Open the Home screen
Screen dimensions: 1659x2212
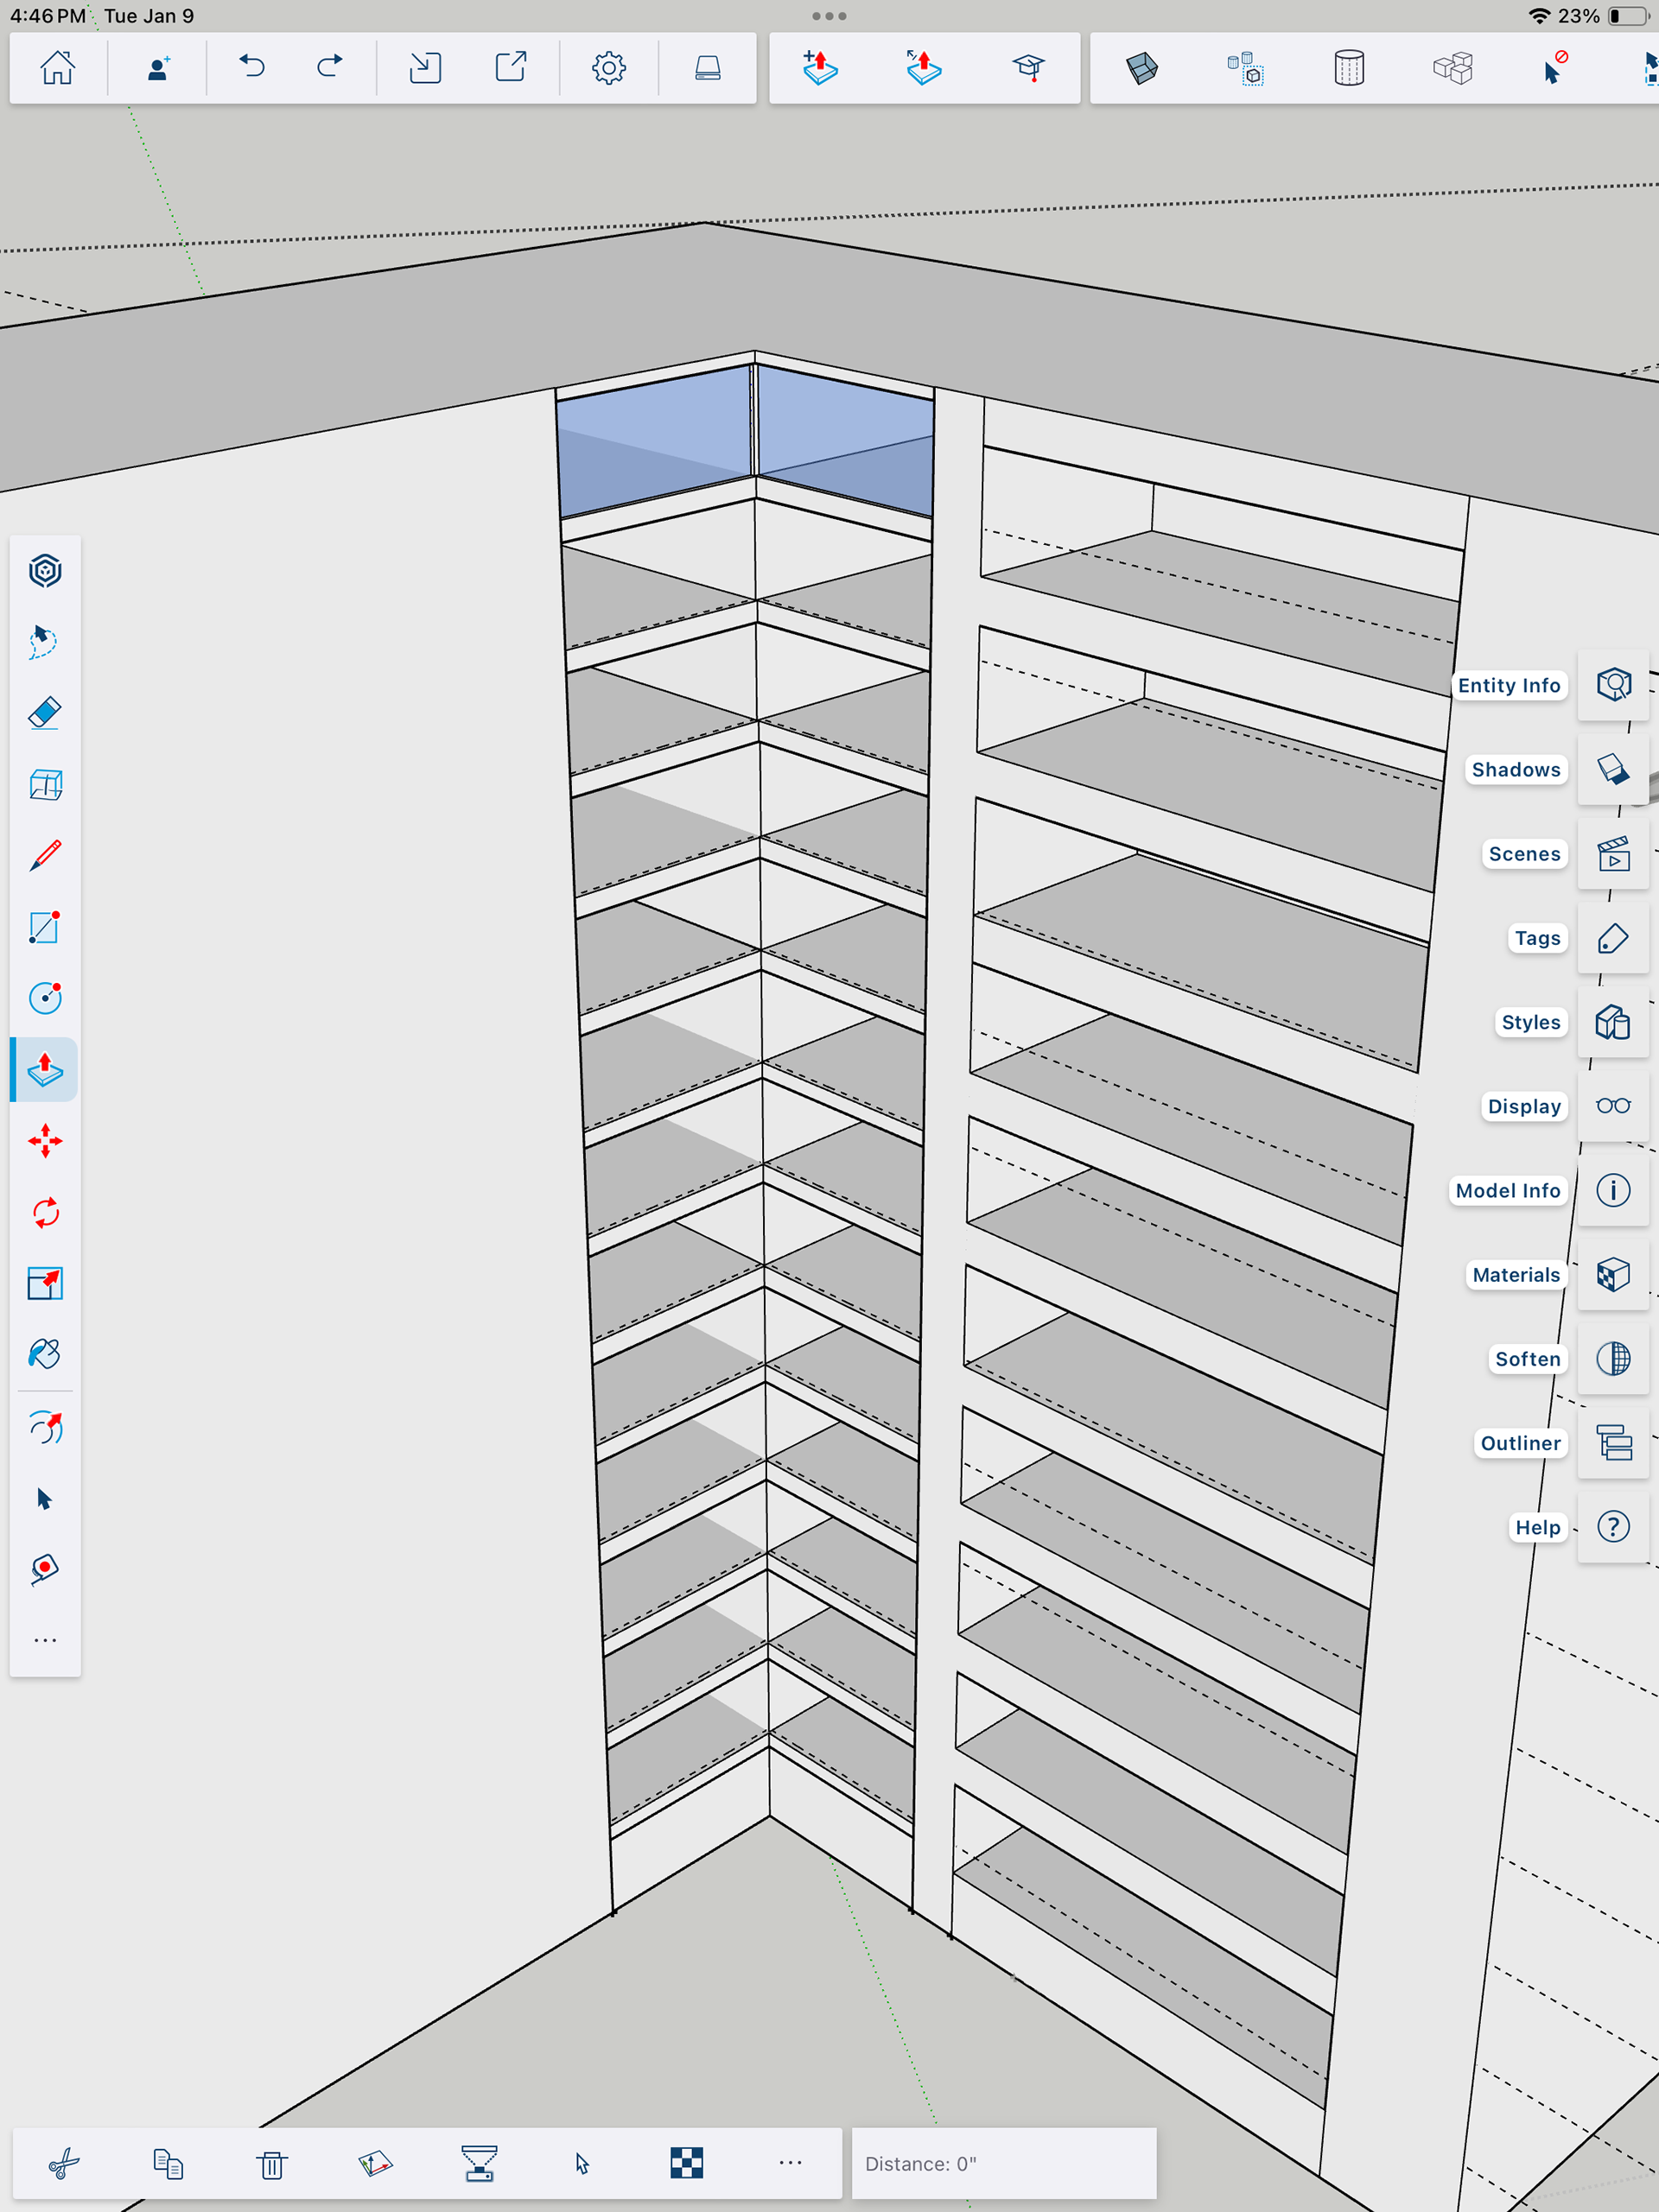coord(57,67)
